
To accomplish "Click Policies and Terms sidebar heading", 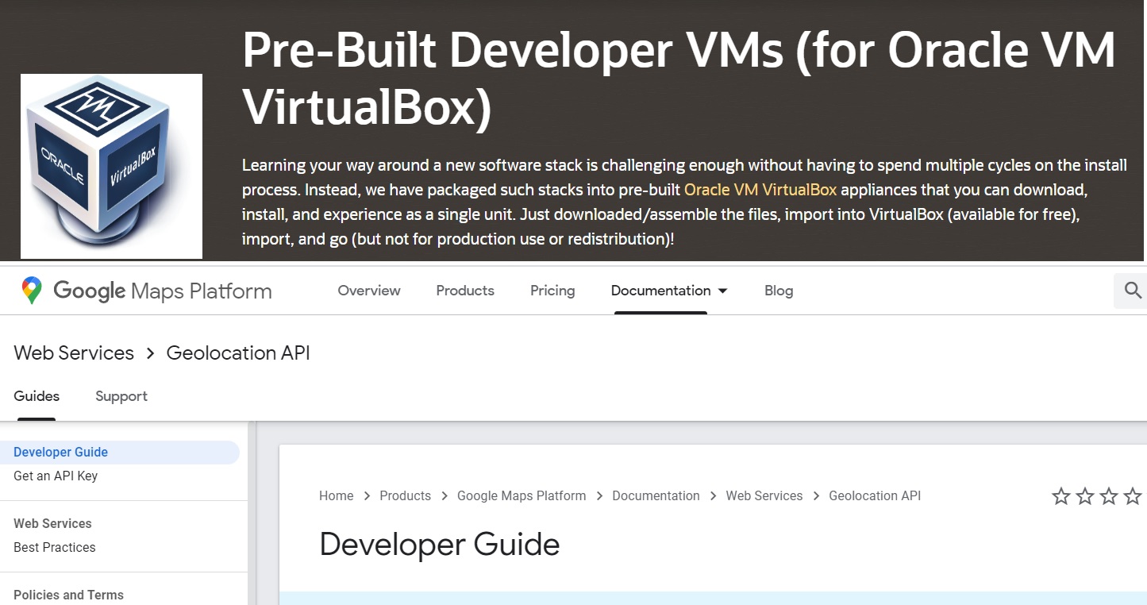I will pyautogui.click(x=68, y=595).
